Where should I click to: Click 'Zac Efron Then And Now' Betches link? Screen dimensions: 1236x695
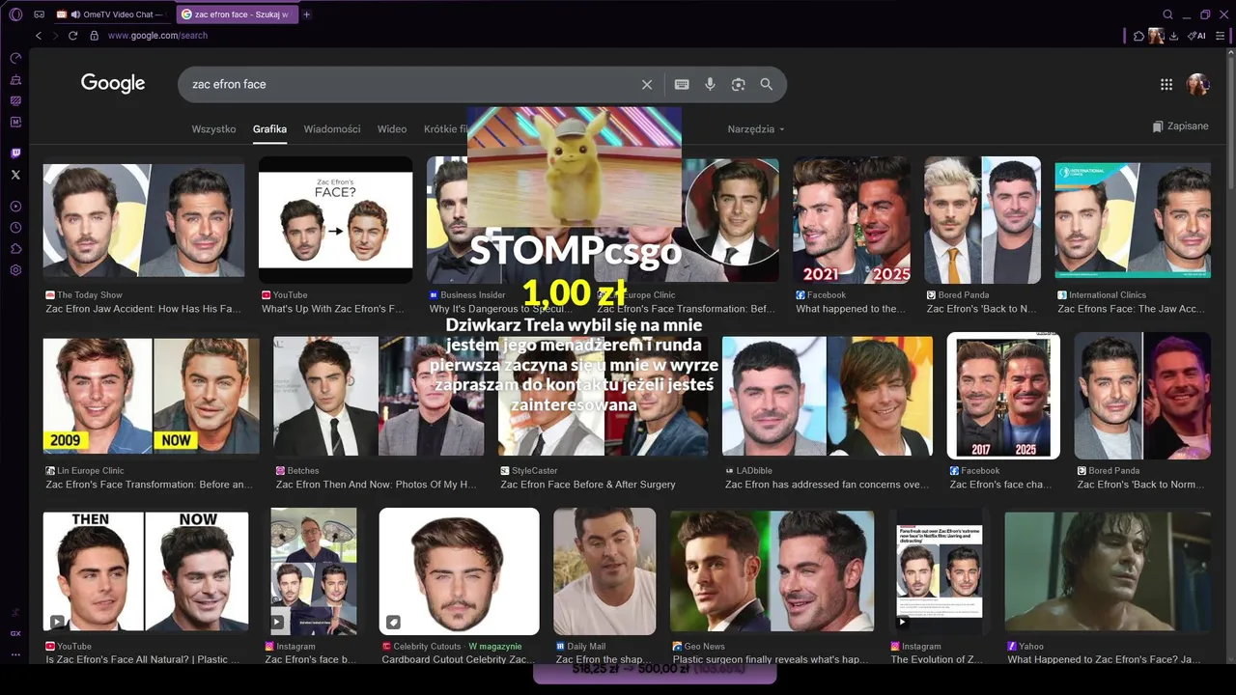(x=377, y=485)
